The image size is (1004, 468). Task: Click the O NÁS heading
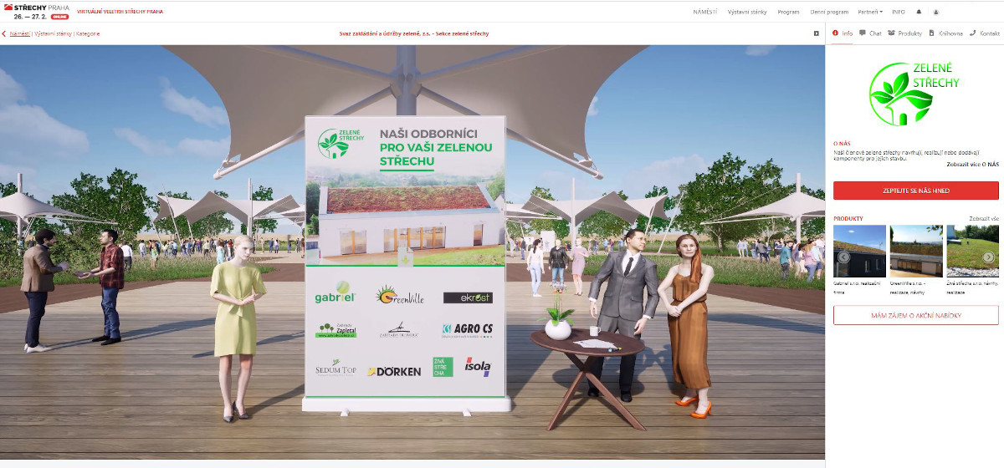[842, 144]
